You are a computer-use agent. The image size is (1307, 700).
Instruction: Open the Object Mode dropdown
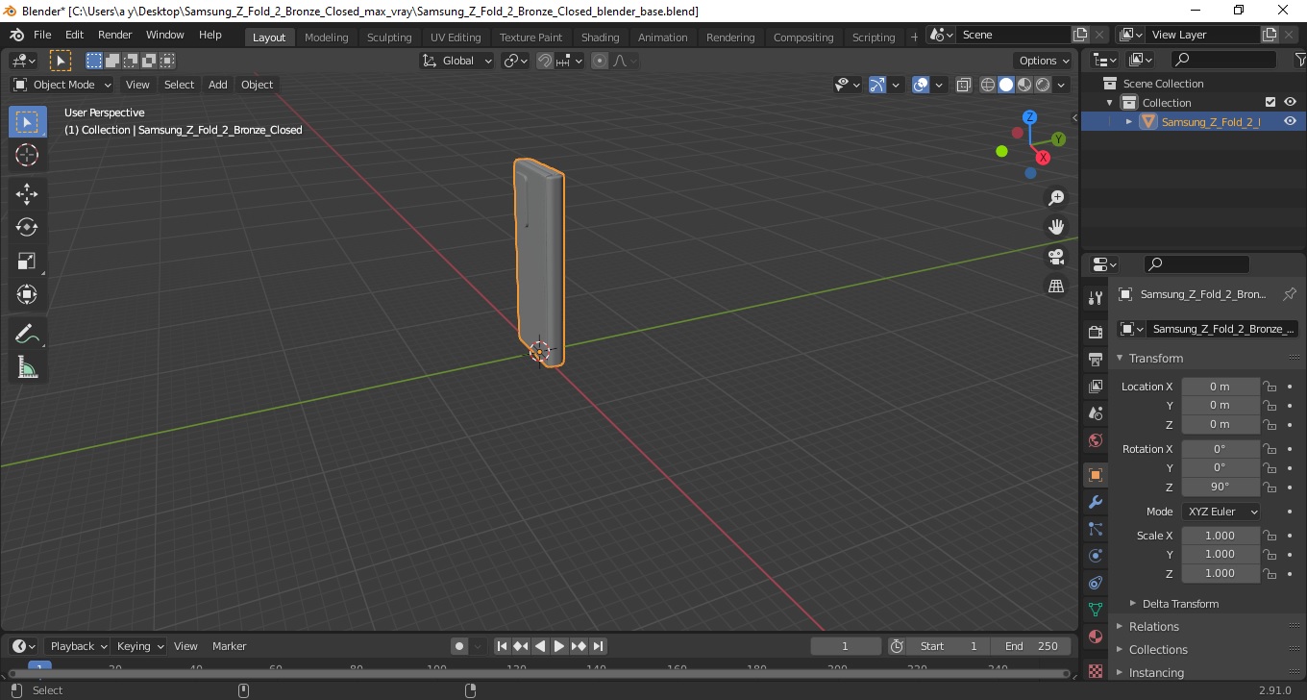(x=62, y=85)
